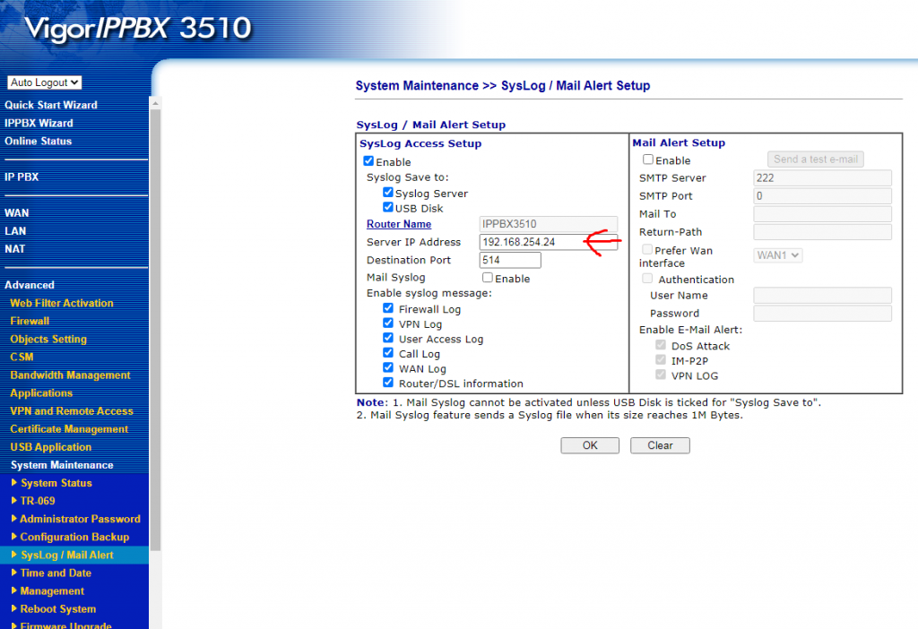Click arrow icon beside System Status
The width and height of the screenshot is (918, 629).
pos(14,483)
